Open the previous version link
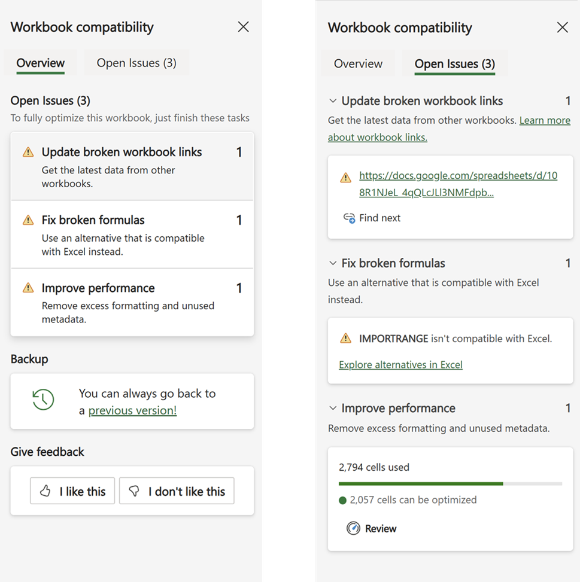 pos(132,410)
